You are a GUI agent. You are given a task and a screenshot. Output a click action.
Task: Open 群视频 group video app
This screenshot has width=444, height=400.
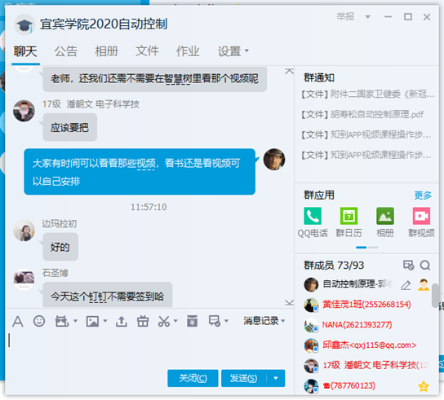[x=421, y=222]
